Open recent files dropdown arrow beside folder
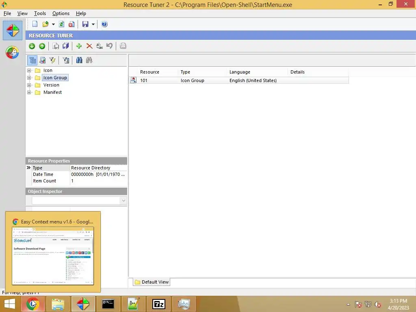 (x=53, y=24)
